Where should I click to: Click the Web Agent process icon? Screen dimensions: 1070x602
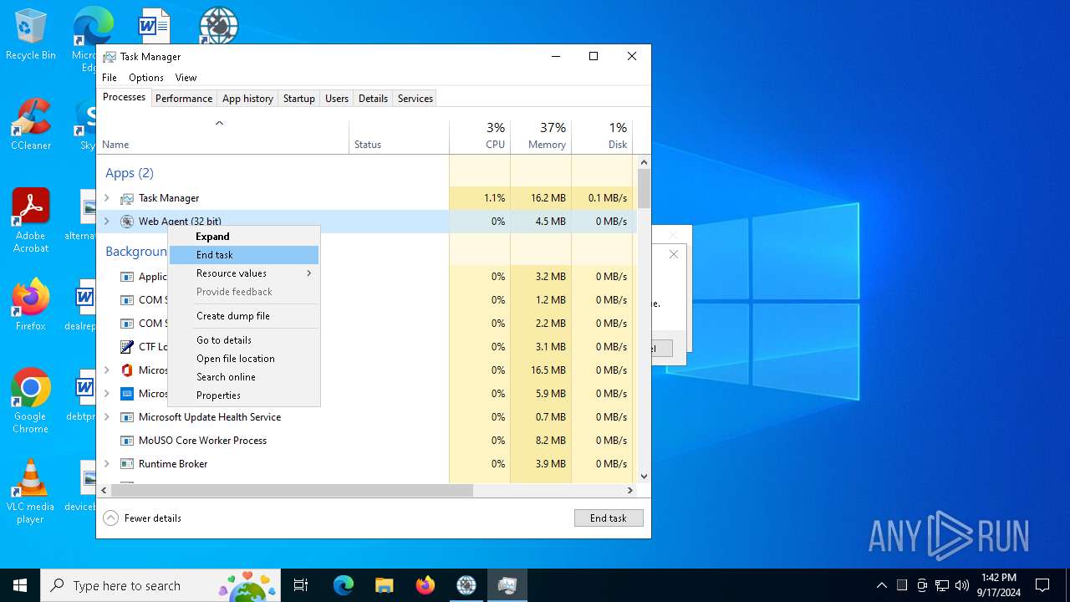click(127, 222)
